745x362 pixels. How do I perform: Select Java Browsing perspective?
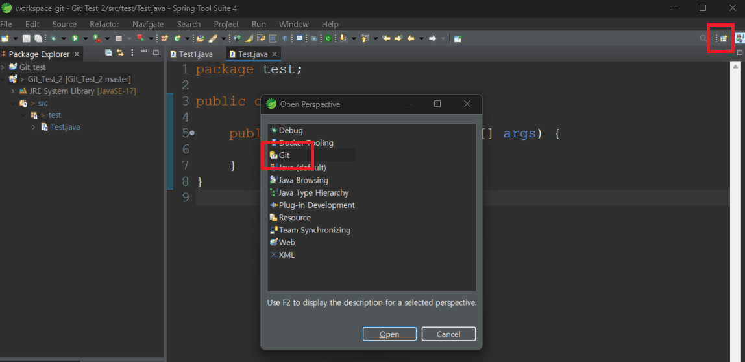pyautogui.click(x=299, y=180)
